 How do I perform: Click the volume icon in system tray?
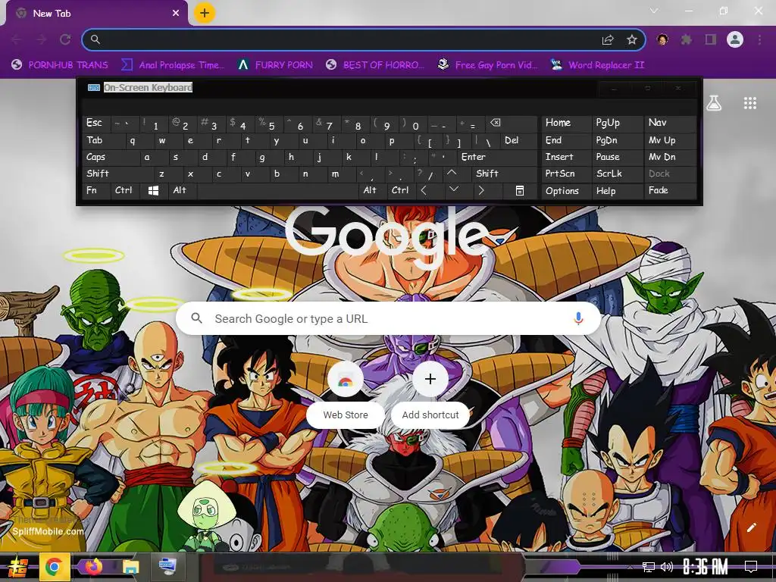[x=667, y=567]
